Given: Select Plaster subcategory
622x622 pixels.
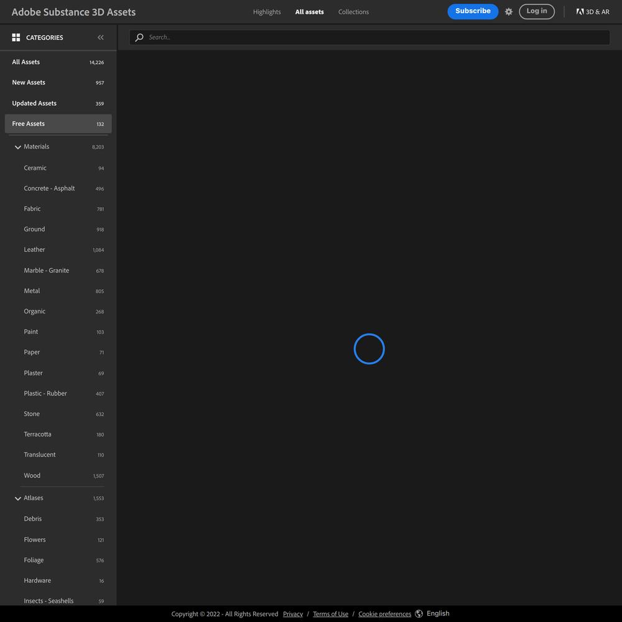Looking at the screenshot, I should (x=58, y=373).
